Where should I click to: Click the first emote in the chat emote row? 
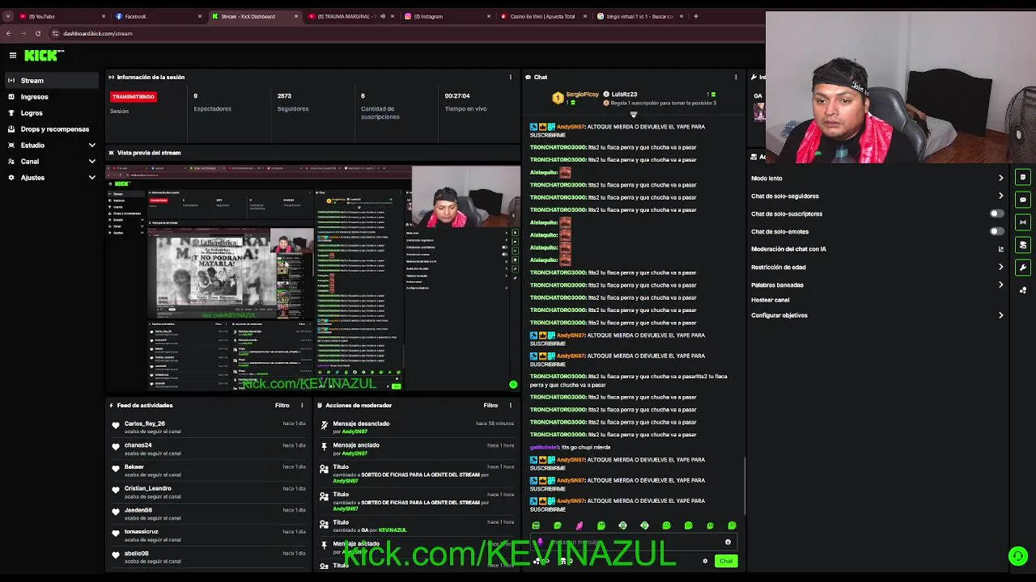536,525
